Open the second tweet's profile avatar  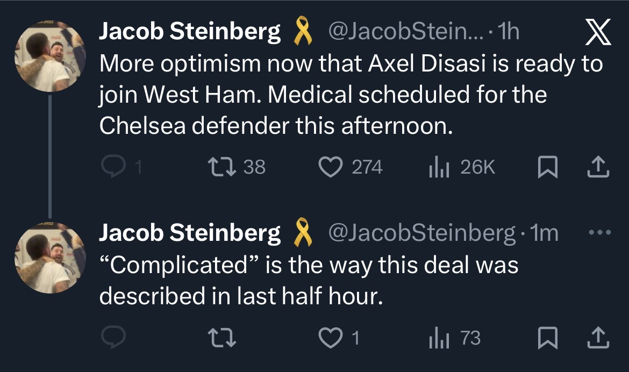click(x=49, y=257)
